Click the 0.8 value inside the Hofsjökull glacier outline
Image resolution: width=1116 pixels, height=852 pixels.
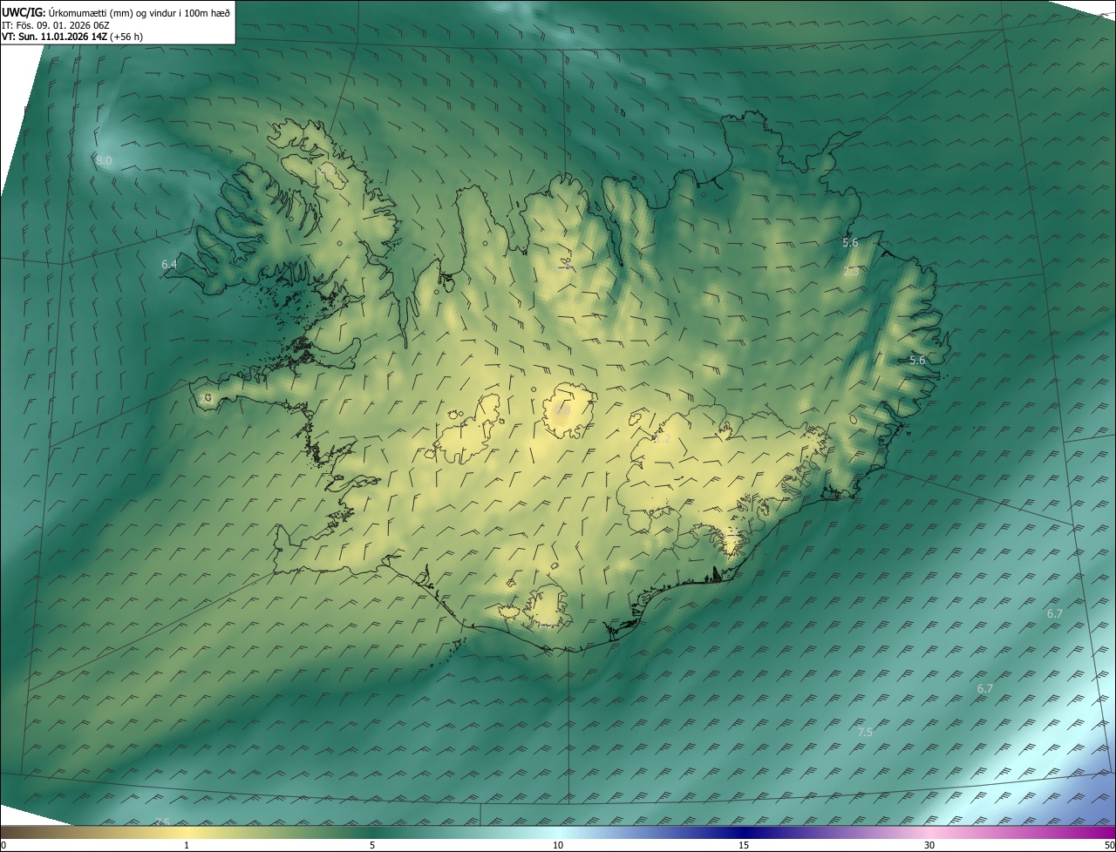(x=562, y=409)
